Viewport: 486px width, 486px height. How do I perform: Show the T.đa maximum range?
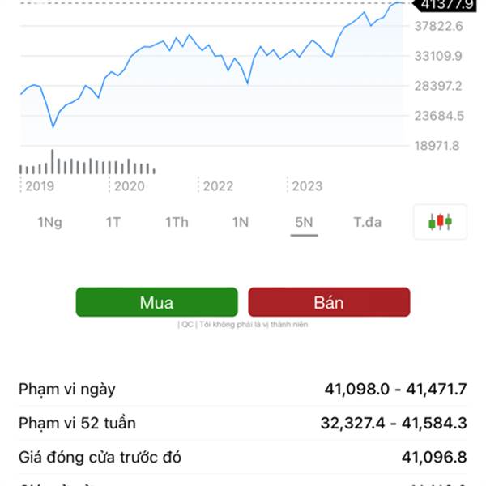click(367, 222)
